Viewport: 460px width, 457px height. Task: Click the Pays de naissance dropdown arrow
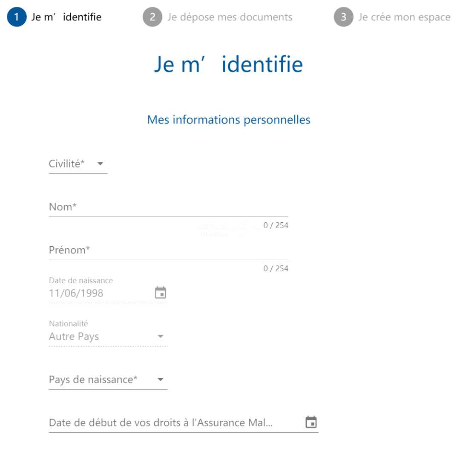click(x=161, y=379)
